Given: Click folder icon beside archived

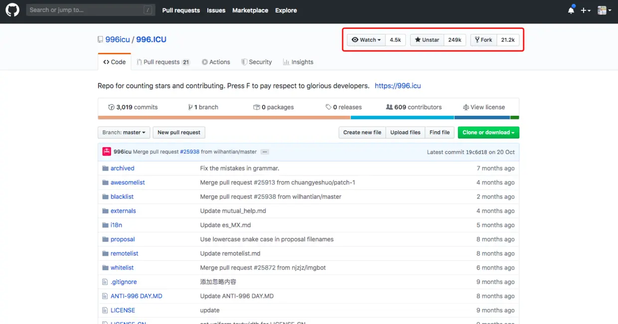Looking at the screenshot, I should click(x=105, y=168).
